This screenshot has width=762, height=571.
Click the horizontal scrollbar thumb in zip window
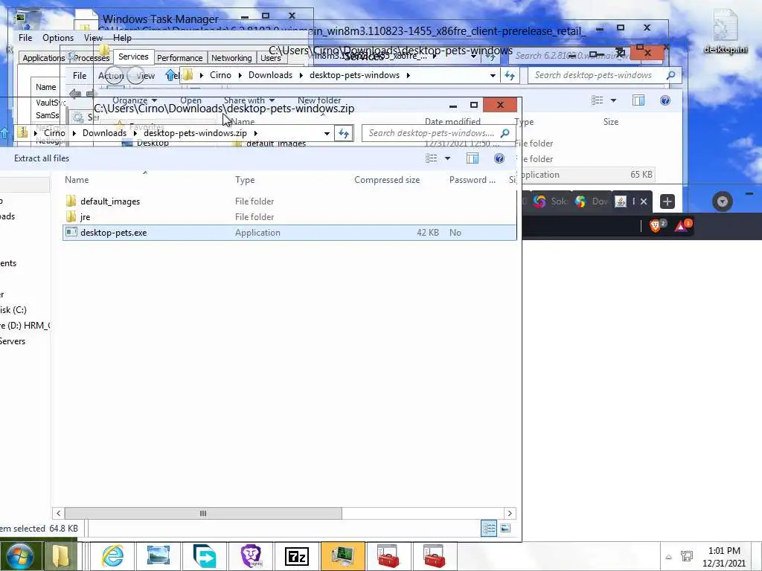point(203,513)
